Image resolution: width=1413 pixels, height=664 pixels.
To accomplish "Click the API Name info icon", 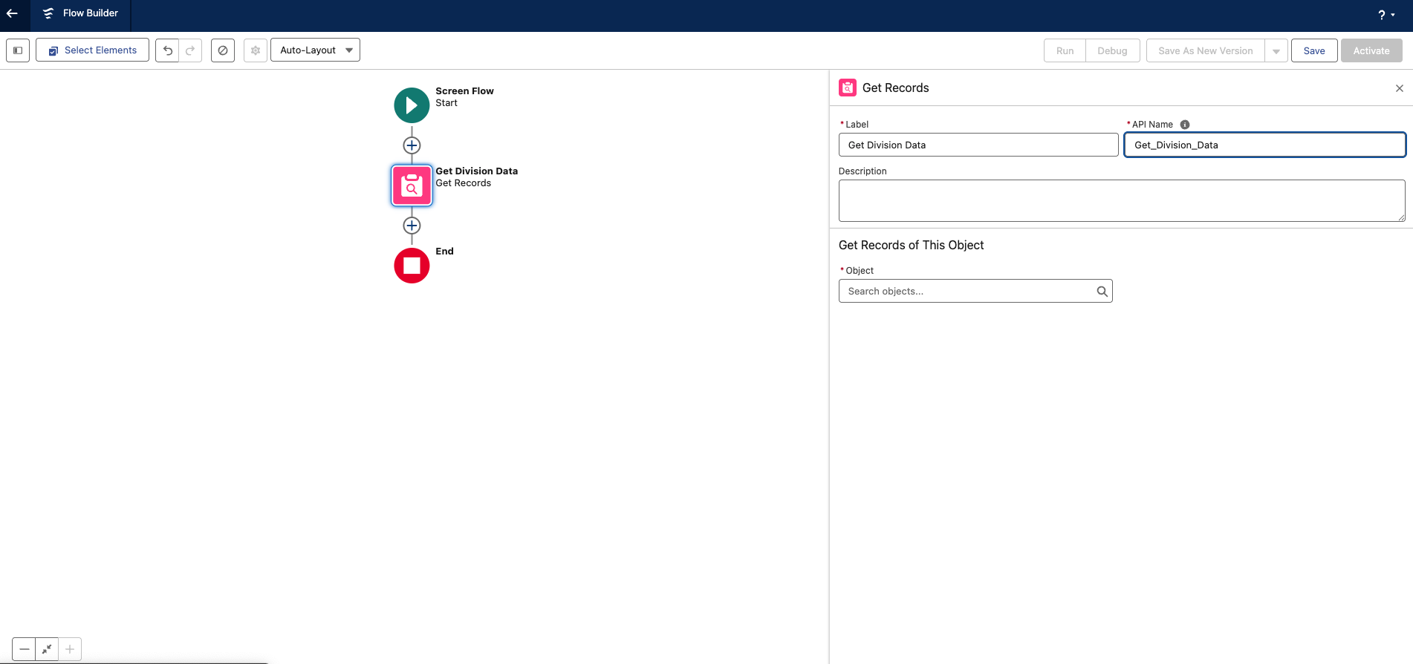I will tap(1185, 125).
